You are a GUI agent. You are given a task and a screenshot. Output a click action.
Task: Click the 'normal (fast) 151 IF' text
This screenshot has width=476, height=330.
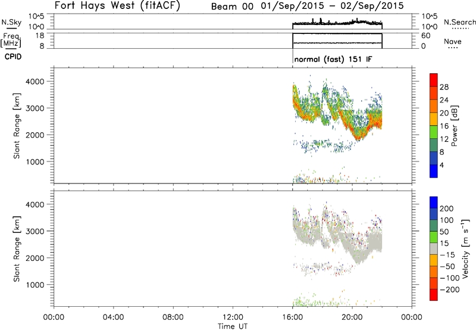pos(333,59)
